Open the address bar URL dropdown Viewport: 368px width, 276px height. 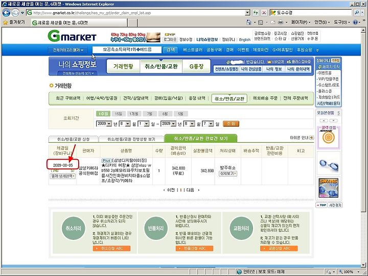[247, 13]
